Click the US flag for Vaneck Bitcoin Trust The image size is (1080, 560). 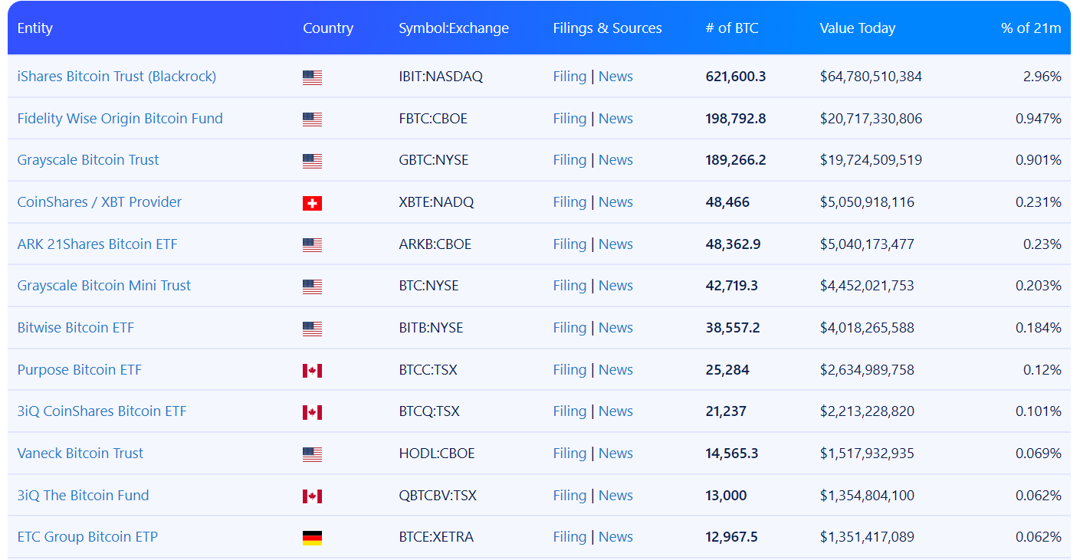tap(312, 454)
